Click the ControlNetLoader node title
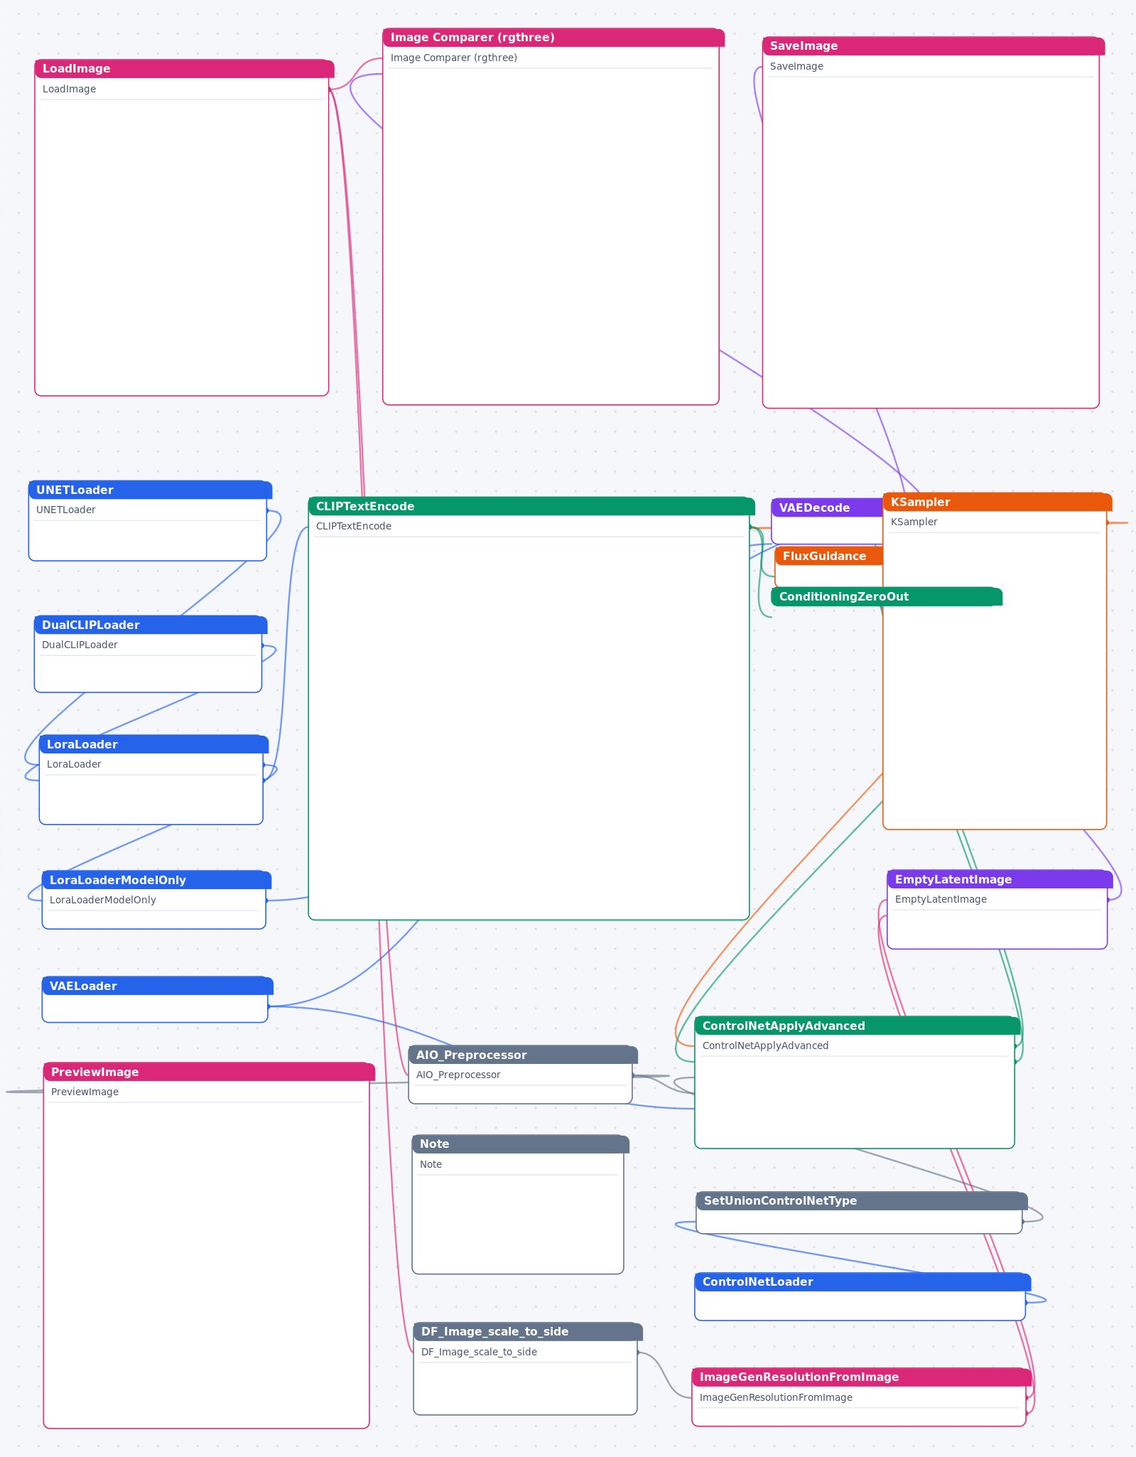 point(862,1282)
